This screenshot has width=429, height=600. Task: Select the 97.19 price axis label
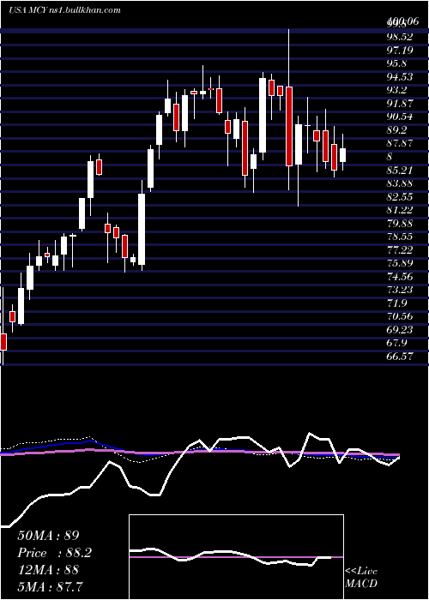pyautogui.click(x=400, y=50)
